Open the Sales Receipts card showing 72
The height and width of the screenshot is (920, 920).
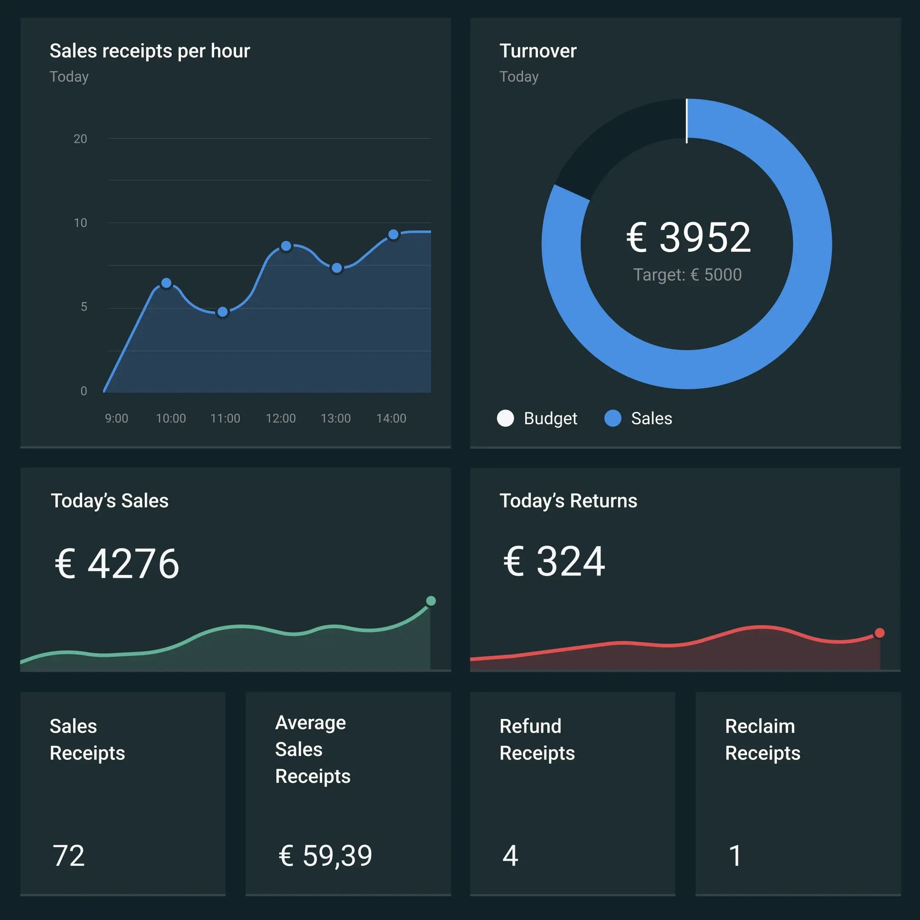[x=122, y=794]
